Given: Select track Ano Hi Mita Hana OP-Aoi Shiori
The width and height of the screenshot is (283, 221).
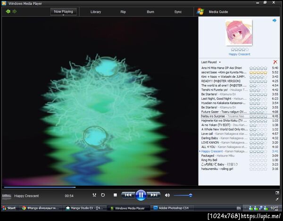Looking at the screenshot, I should (x=240, y=68).
